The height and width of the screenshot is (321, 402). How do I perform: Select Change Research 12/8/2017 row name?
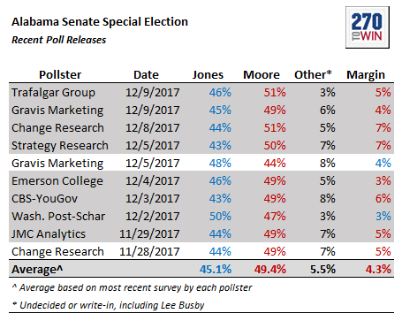coord(57,128)
